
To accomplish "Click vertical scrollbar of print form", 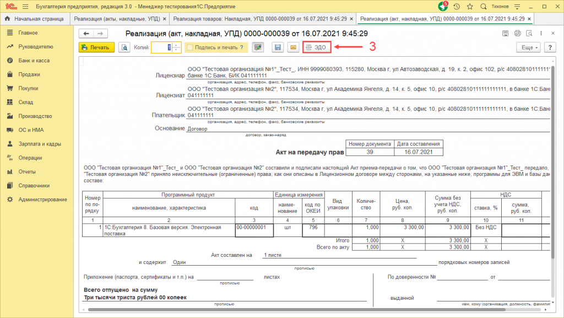I will point(553,162).
